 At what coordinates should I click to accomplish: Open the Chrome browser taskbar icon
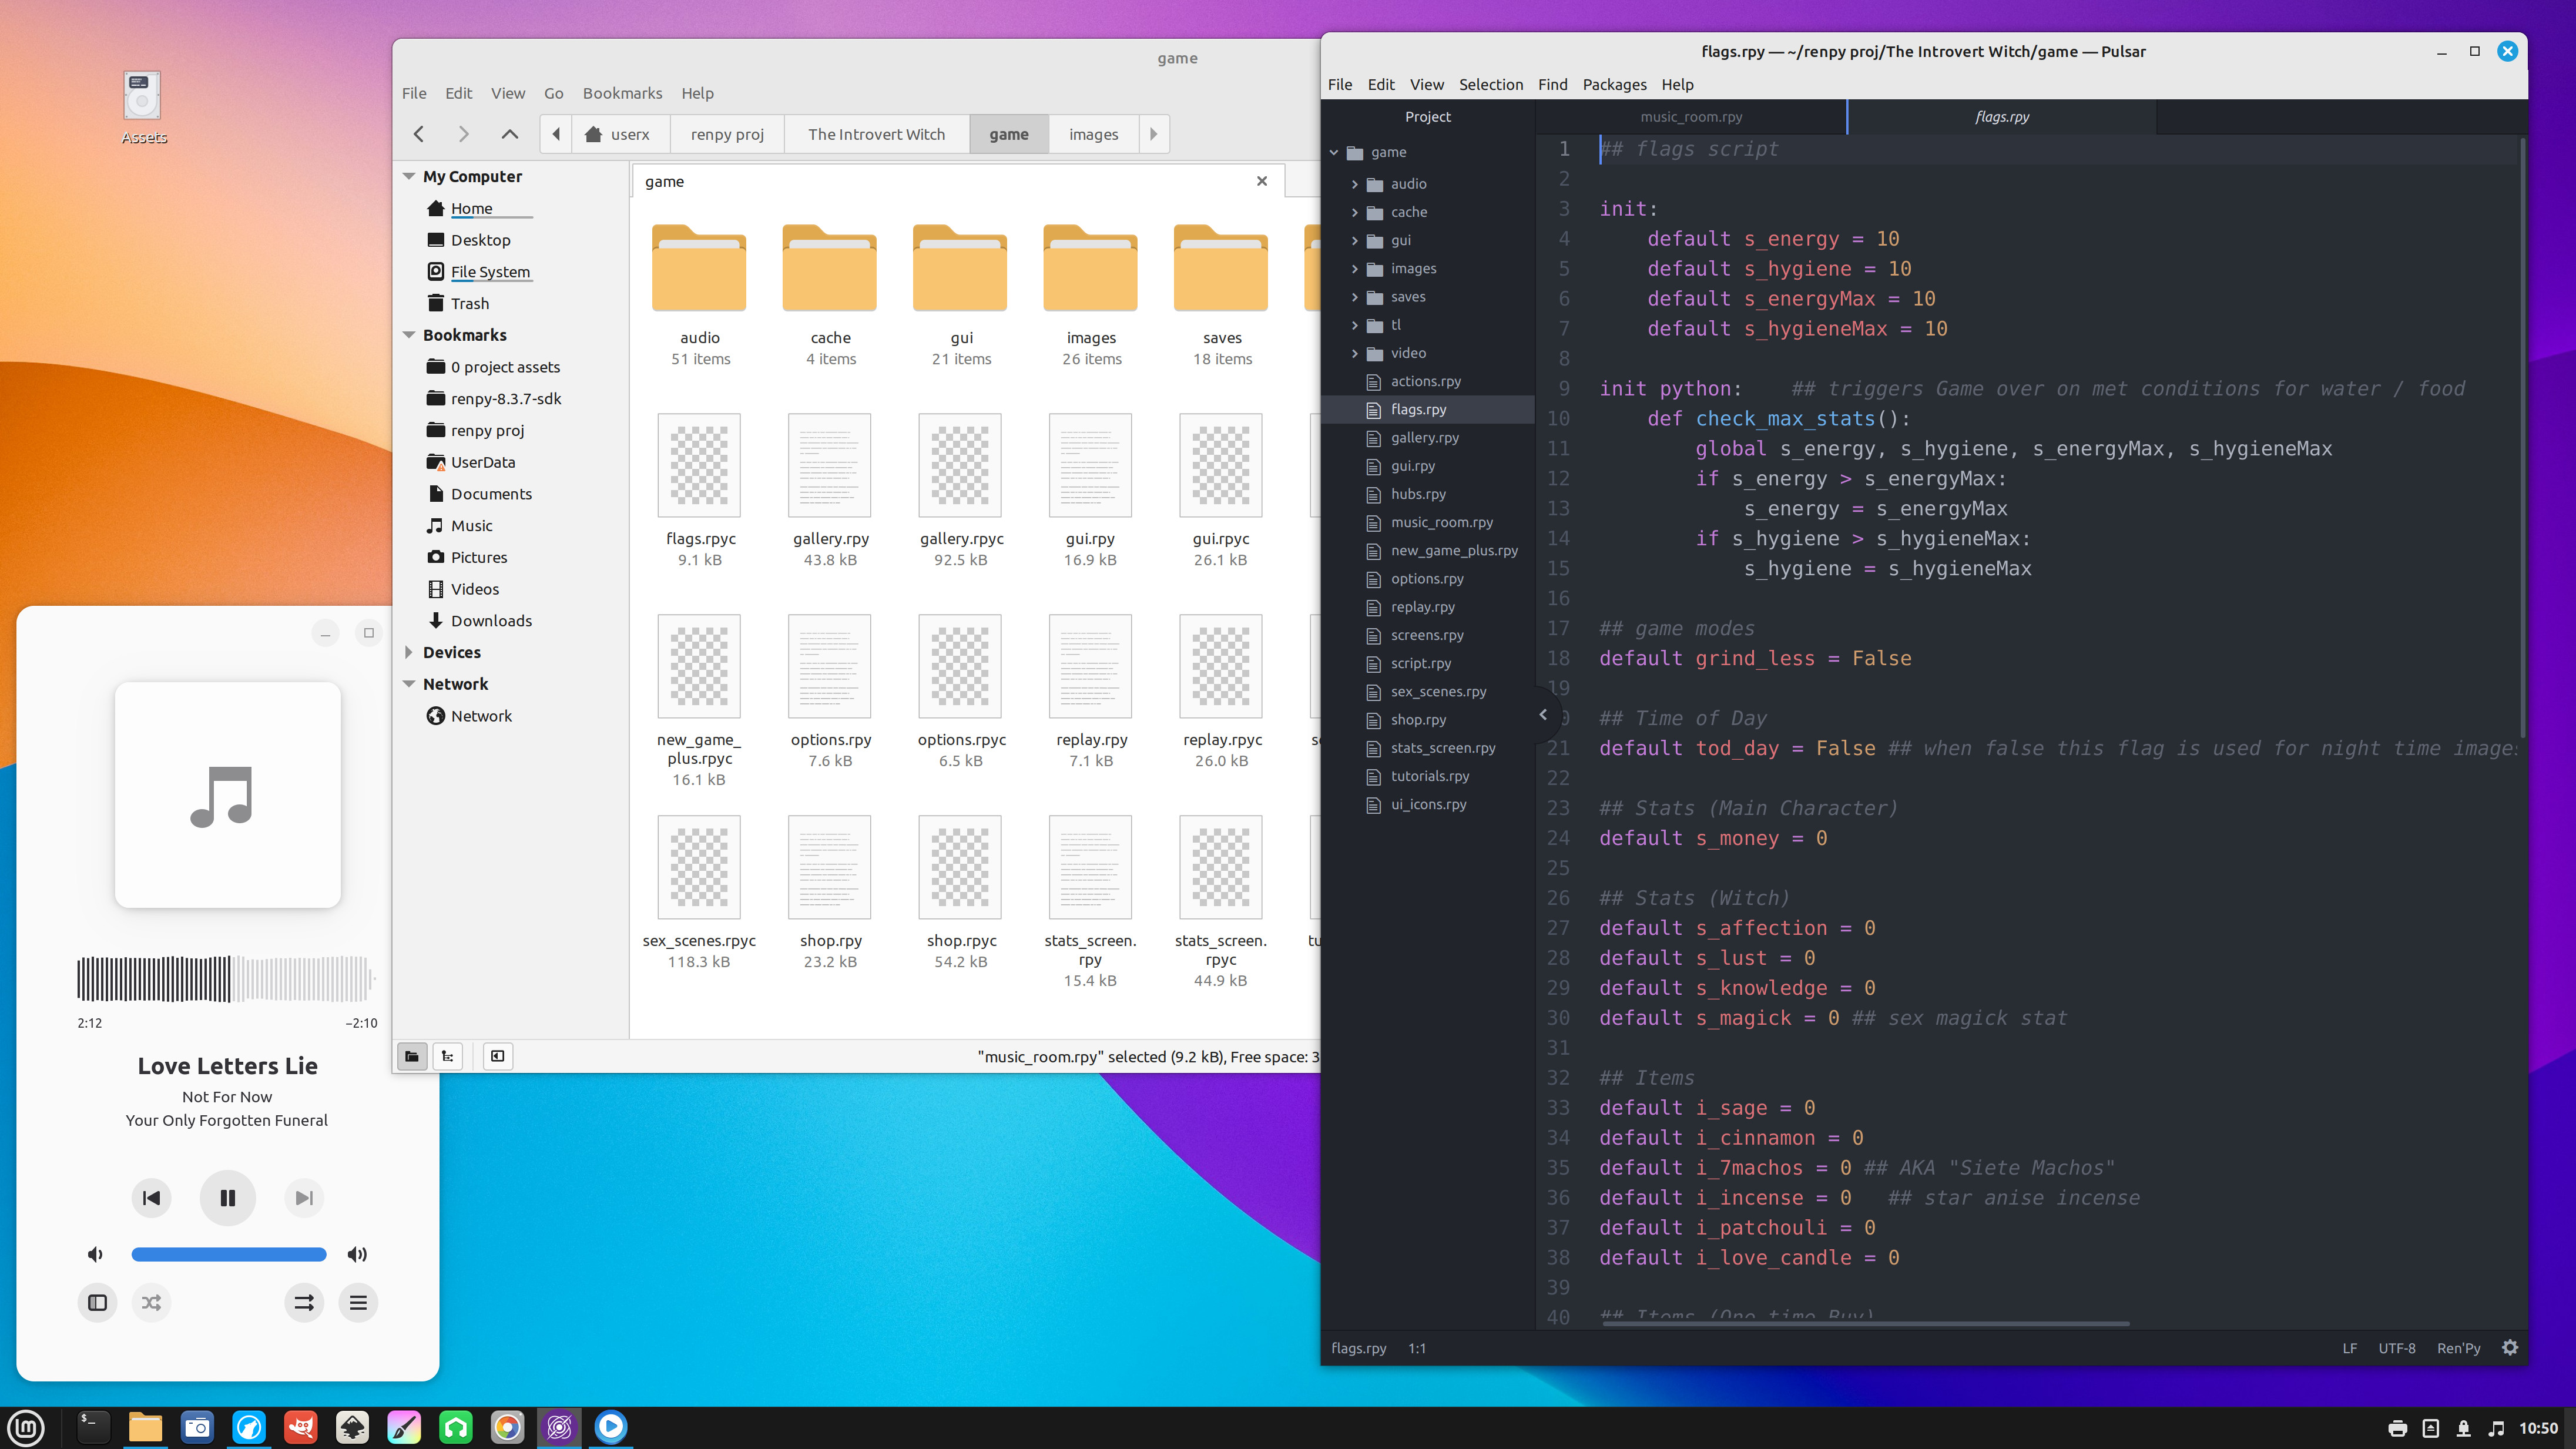coord(507,1427)
